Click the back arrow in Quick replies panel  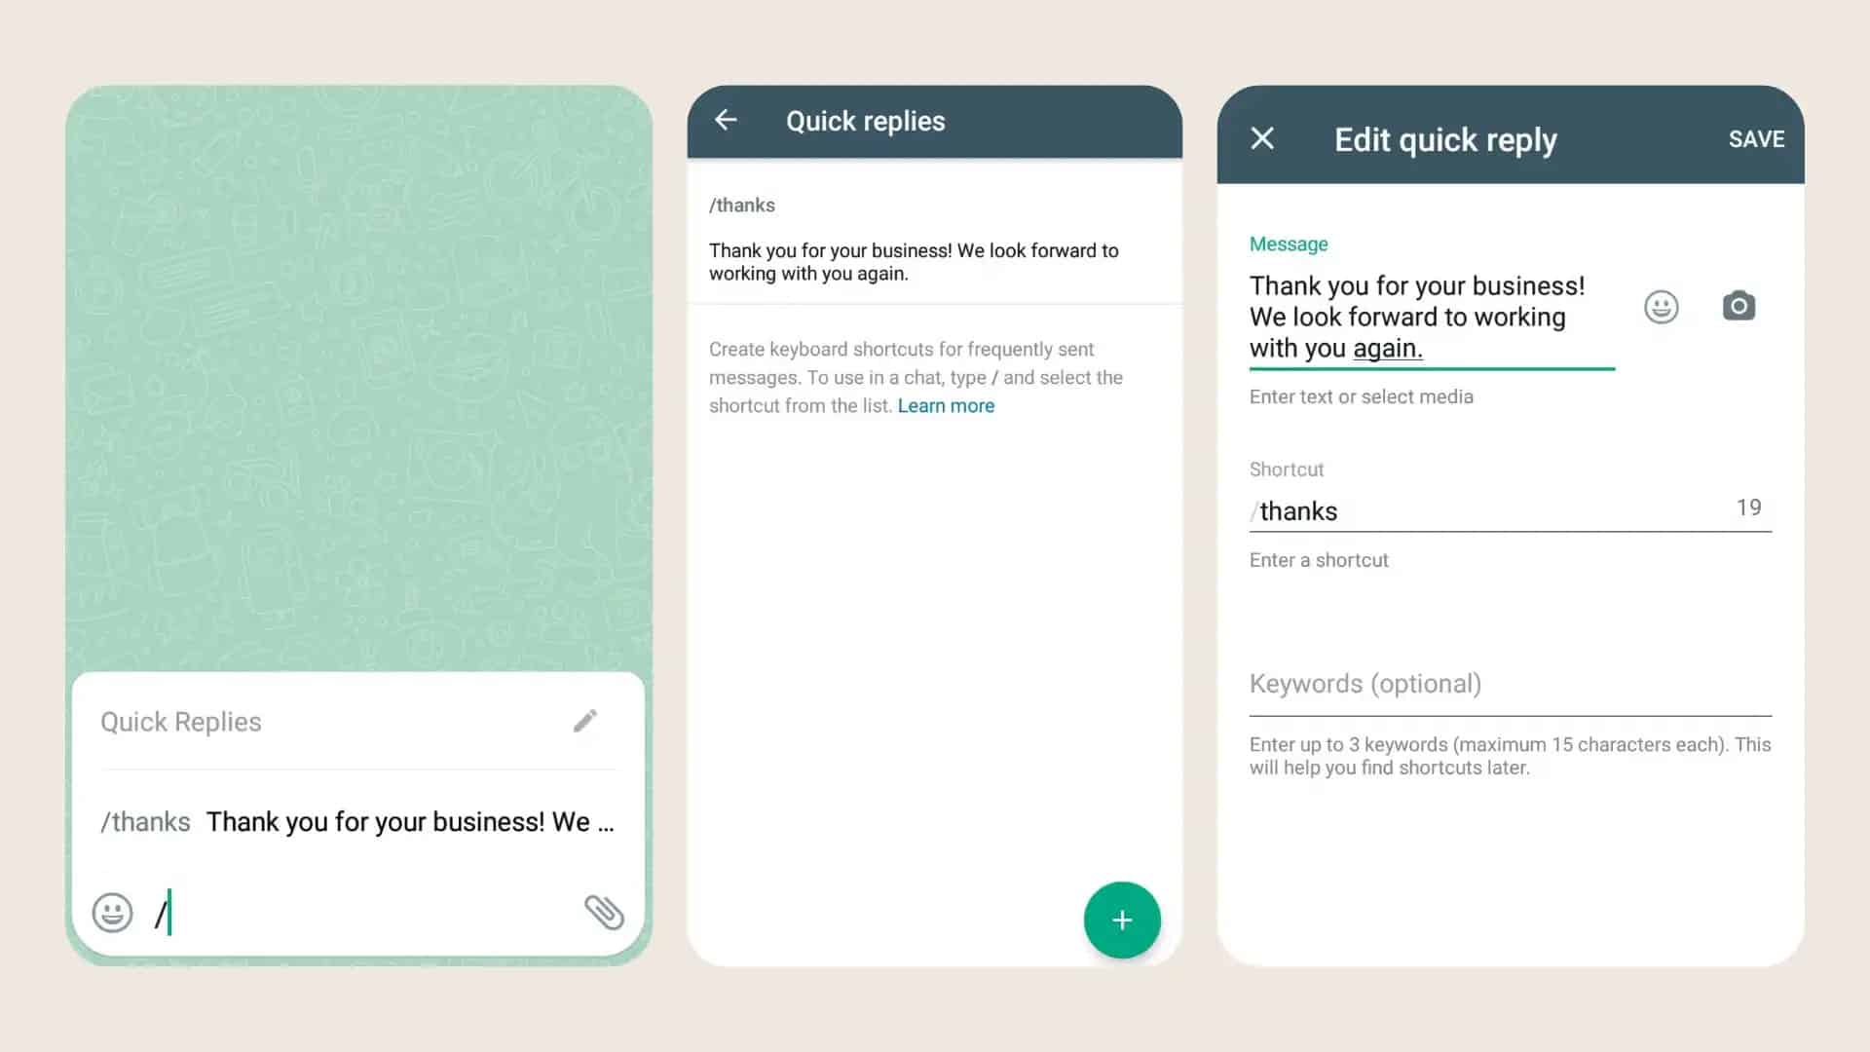729,121
